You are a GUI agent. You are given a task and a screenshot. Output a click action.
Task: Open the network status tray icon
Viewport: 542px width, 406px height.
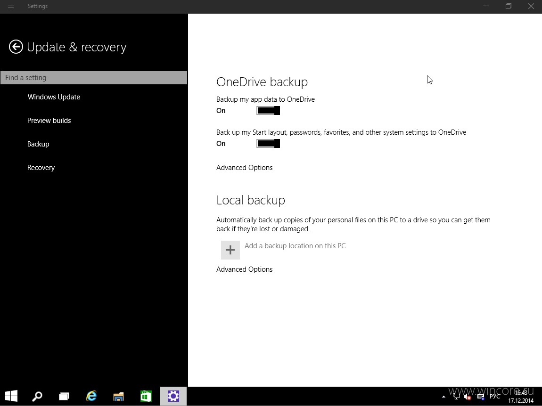456,397
